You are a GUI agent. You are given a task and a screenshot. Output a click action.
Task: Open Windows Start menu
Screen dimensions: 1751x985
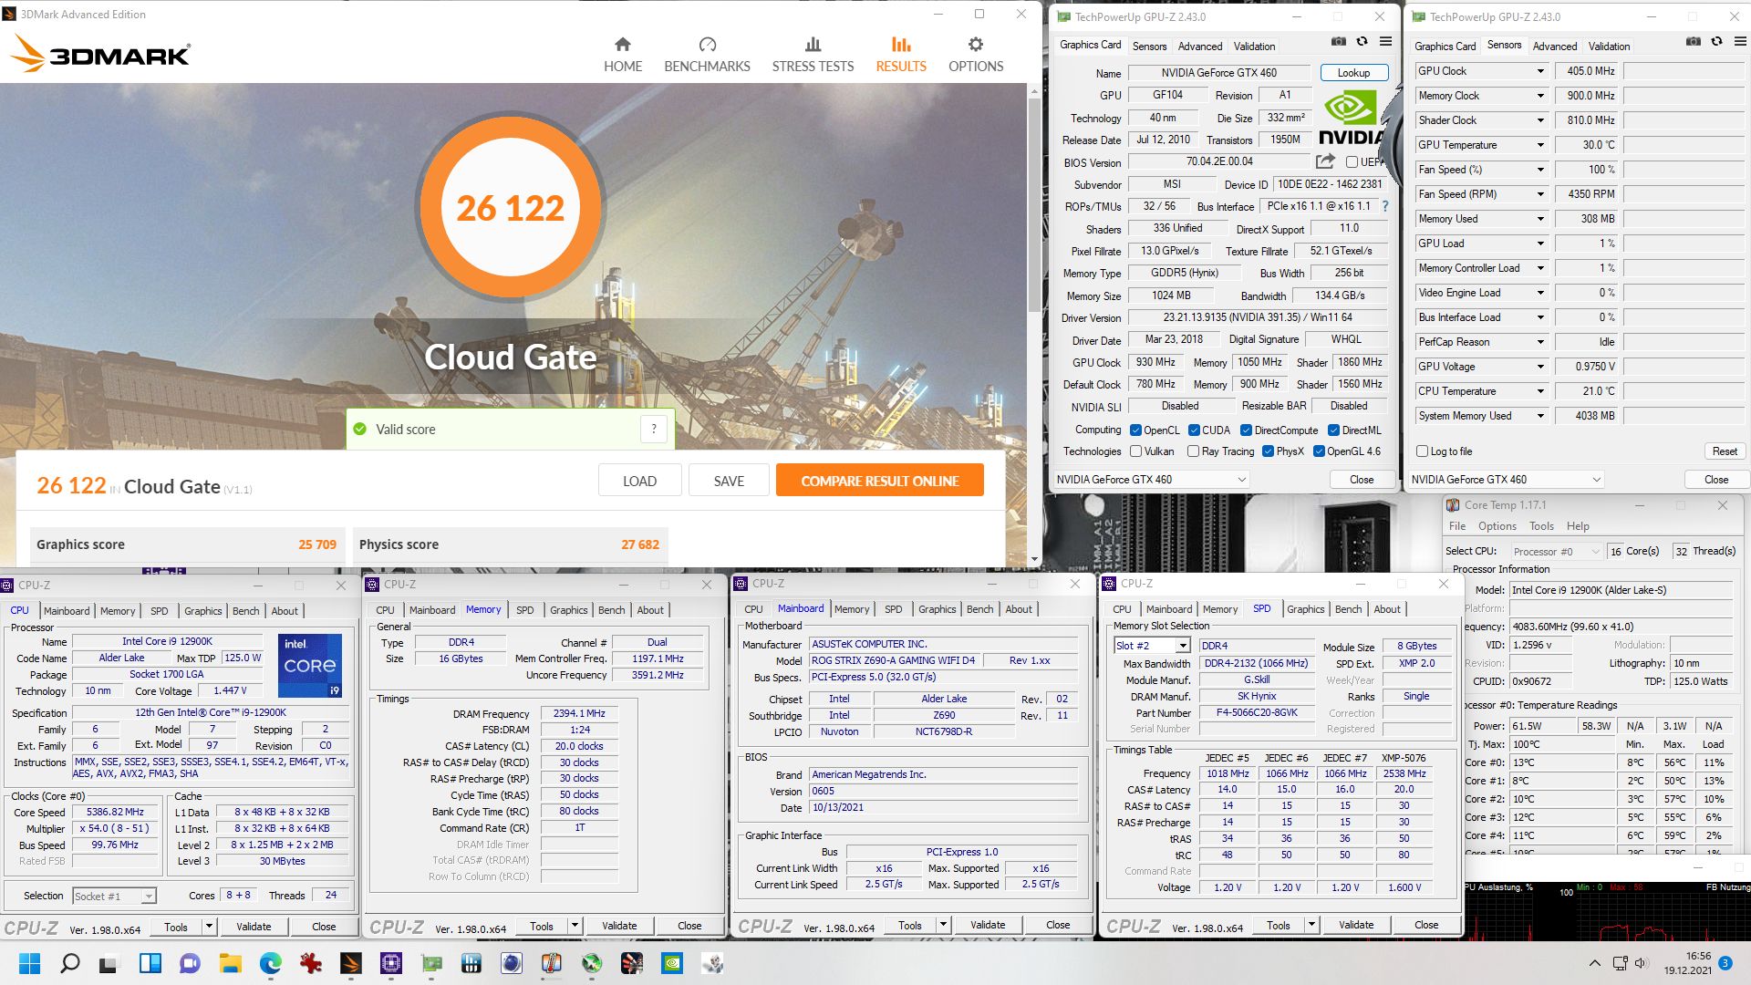click(x=29, y=963)
